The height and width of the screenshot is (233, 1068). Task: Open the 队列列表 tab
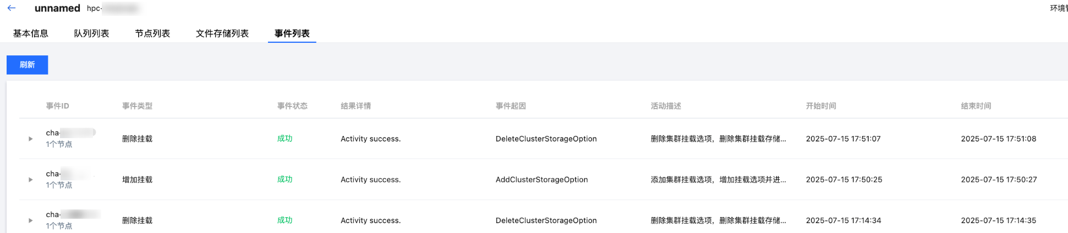coord(91,33)
